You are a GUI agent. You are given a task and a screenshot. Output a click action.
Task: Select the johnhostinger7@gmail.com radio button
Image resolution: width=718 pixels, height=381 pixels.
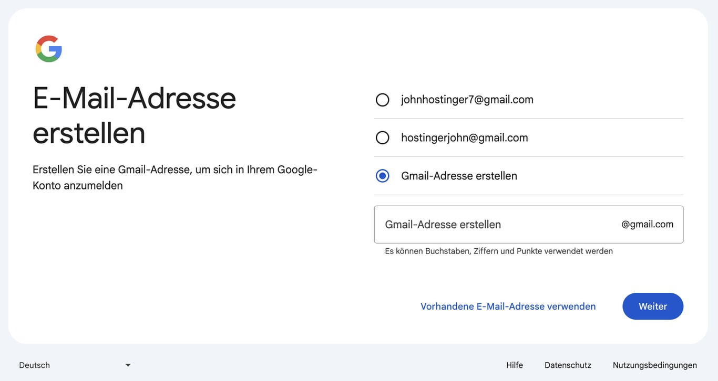point(382,99)
